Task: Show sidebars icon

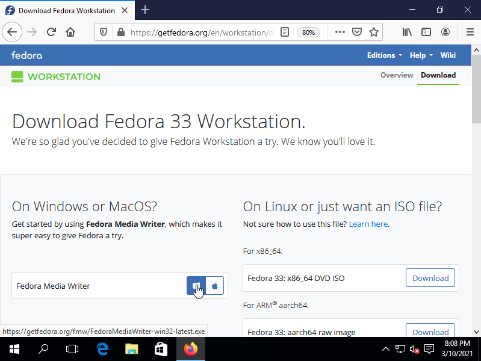Action: [x=426, y=32]
